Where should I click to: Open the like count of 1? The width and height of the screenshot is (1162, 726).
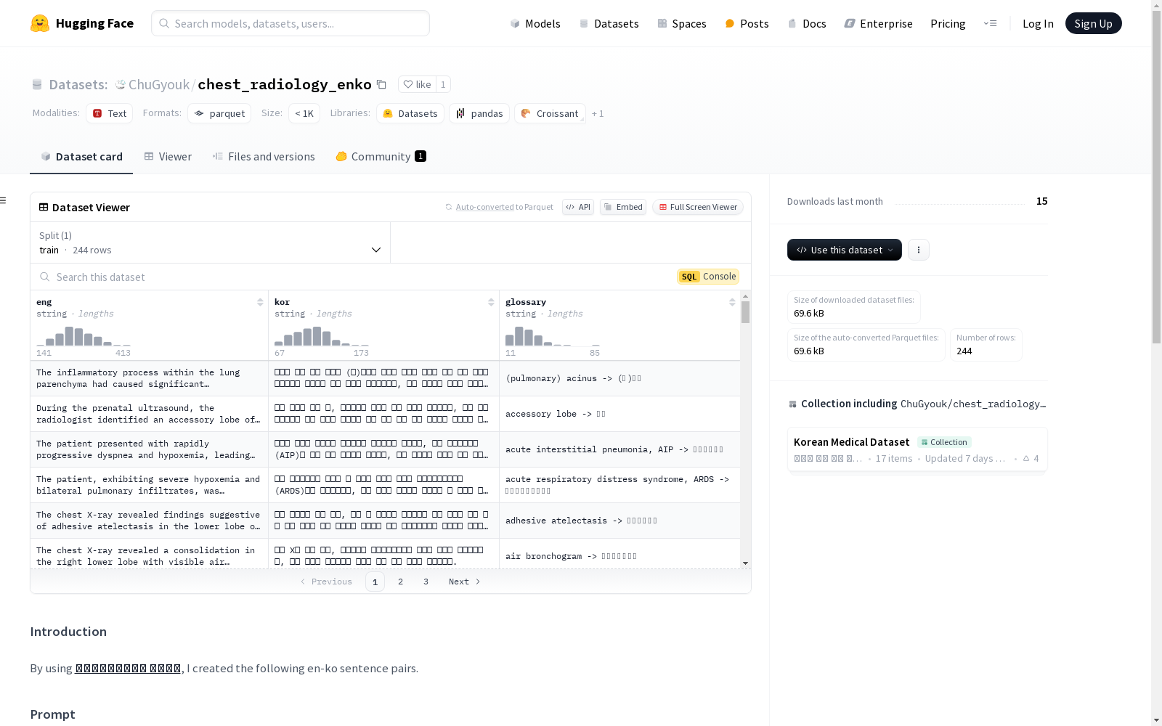pyautogui.click(x=443, y=84)
